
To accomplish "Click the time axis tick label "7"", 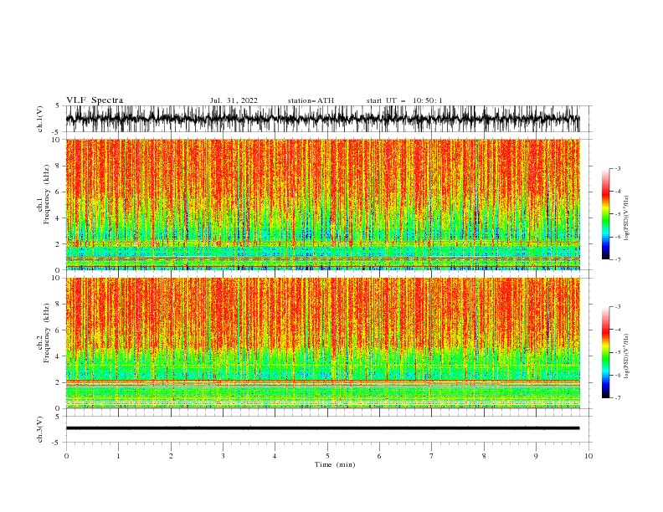I will tap(432, 456).
